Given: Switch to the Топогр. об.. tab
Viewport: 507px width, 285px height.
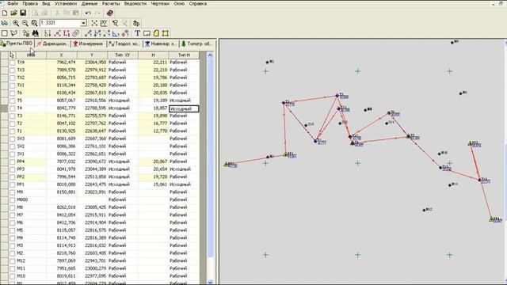Looking at the screenshot, I should pyautogui.click(x=196, y=44).
